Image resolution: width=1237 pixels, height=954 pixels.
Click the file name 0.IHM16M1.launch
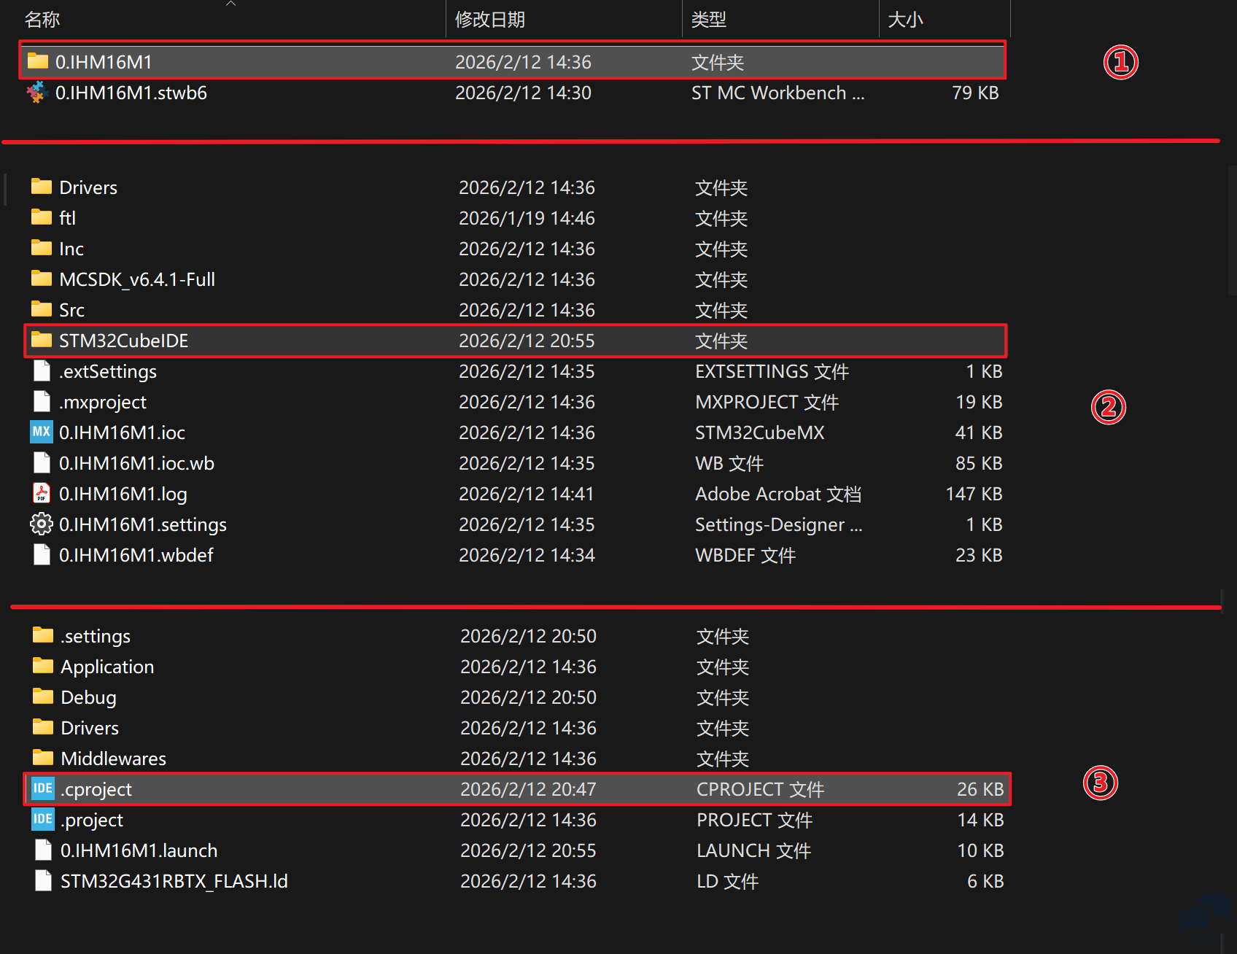pos(139,850)
